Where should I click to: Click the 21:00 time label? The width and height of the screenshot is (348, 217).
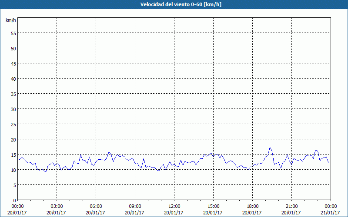pos(291,207)
